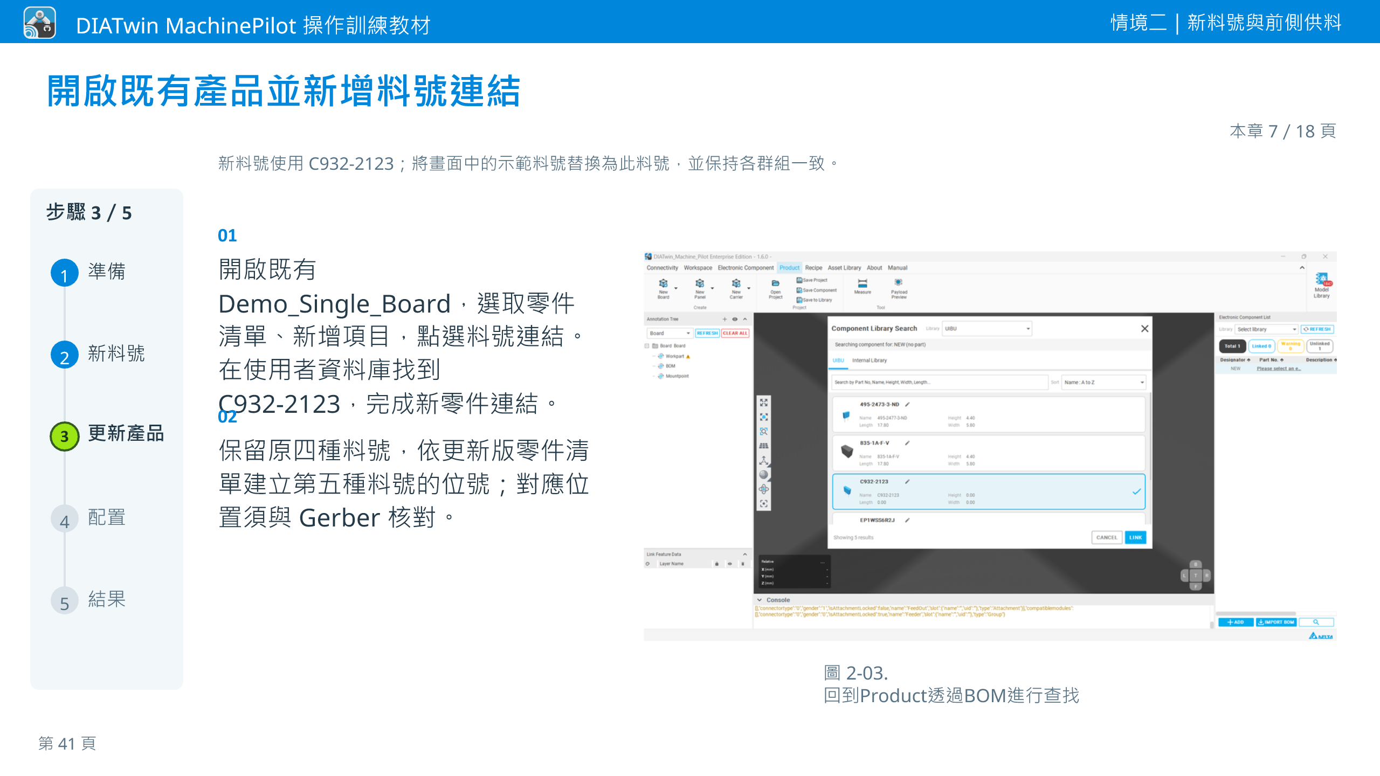Toggle the Total 1 filter chip
The width and height of the screenshot is (1380, 776).
coord(1232,346)
